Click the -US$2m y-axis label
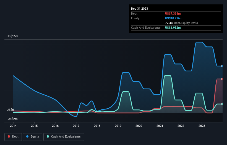The width and height of the screenshot is (227, 145). click(12, 119)
